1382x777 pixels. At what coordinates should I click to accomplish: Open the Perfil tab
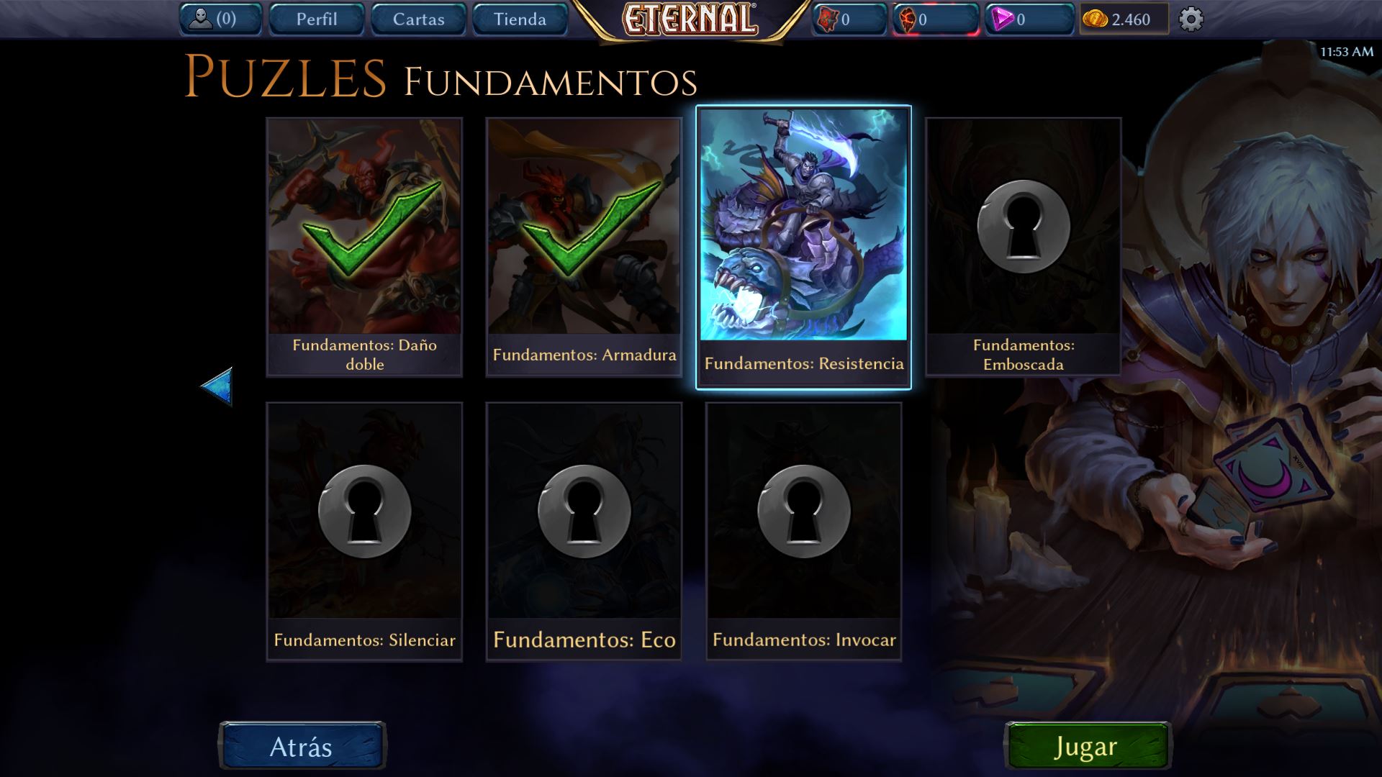point(317,19)
